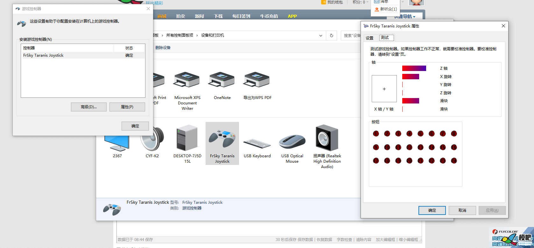This screenshot has width=534, height=248.
Task: Open the 快捷导航 dropdown on the web page
Action: (405, 16)
